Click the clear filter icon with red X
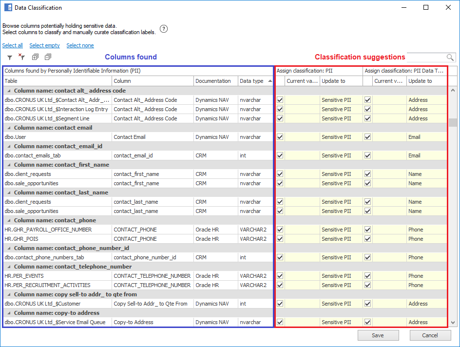 21,57
